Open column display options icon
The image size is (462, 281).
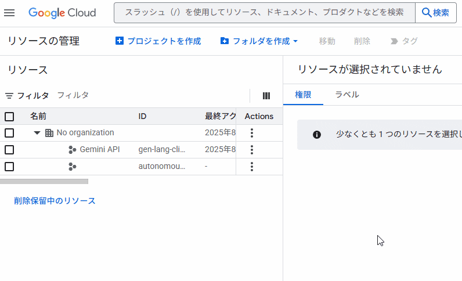coord(266,96)
